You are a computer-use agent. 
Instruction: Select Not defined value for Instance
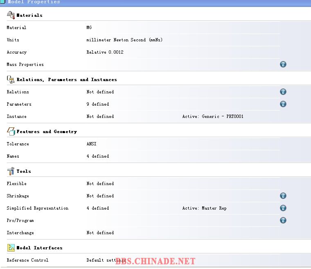(x=100, y=117)
